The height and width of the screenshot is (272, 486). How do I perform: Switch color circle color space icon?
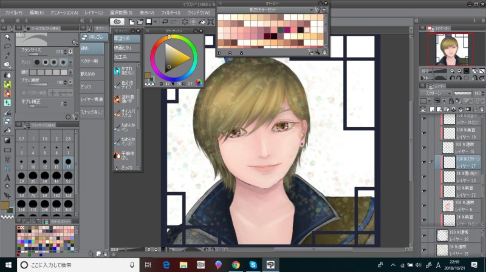(199, 82)
